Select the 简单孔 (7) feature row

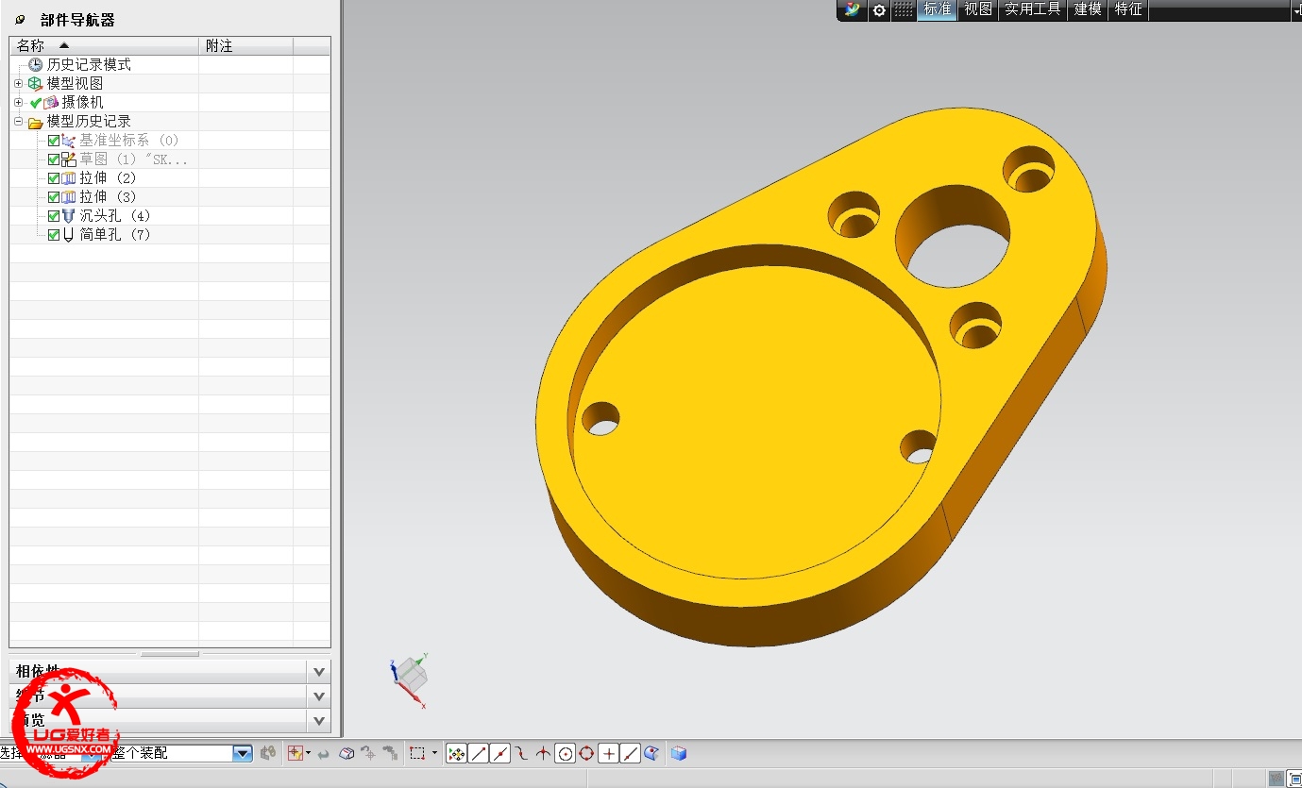click(115, 234)
